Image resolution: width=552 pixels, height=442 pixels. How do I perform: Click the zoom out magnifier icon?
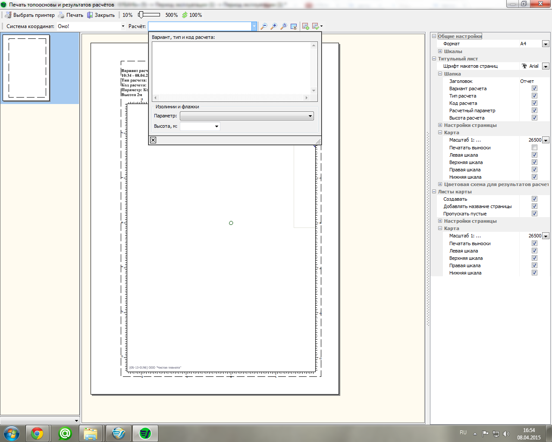pyautogui.click(x=263, y=26)
